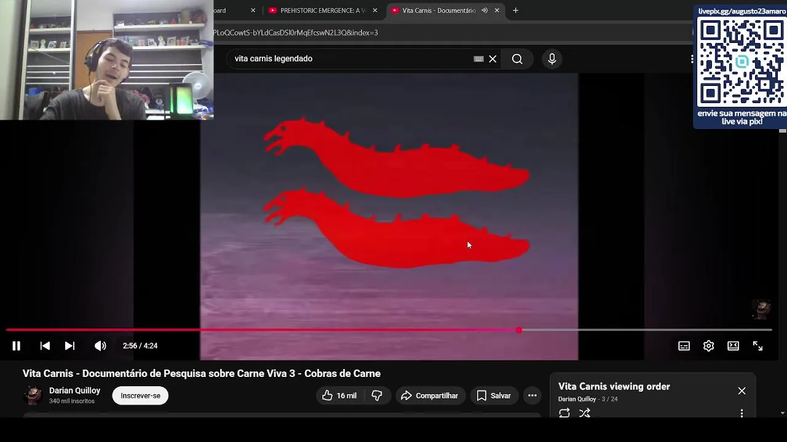Open the on-screen keyboard icon
Image resolution: width=787 pixels, height=442 pixels.
(x=478, y=59)
